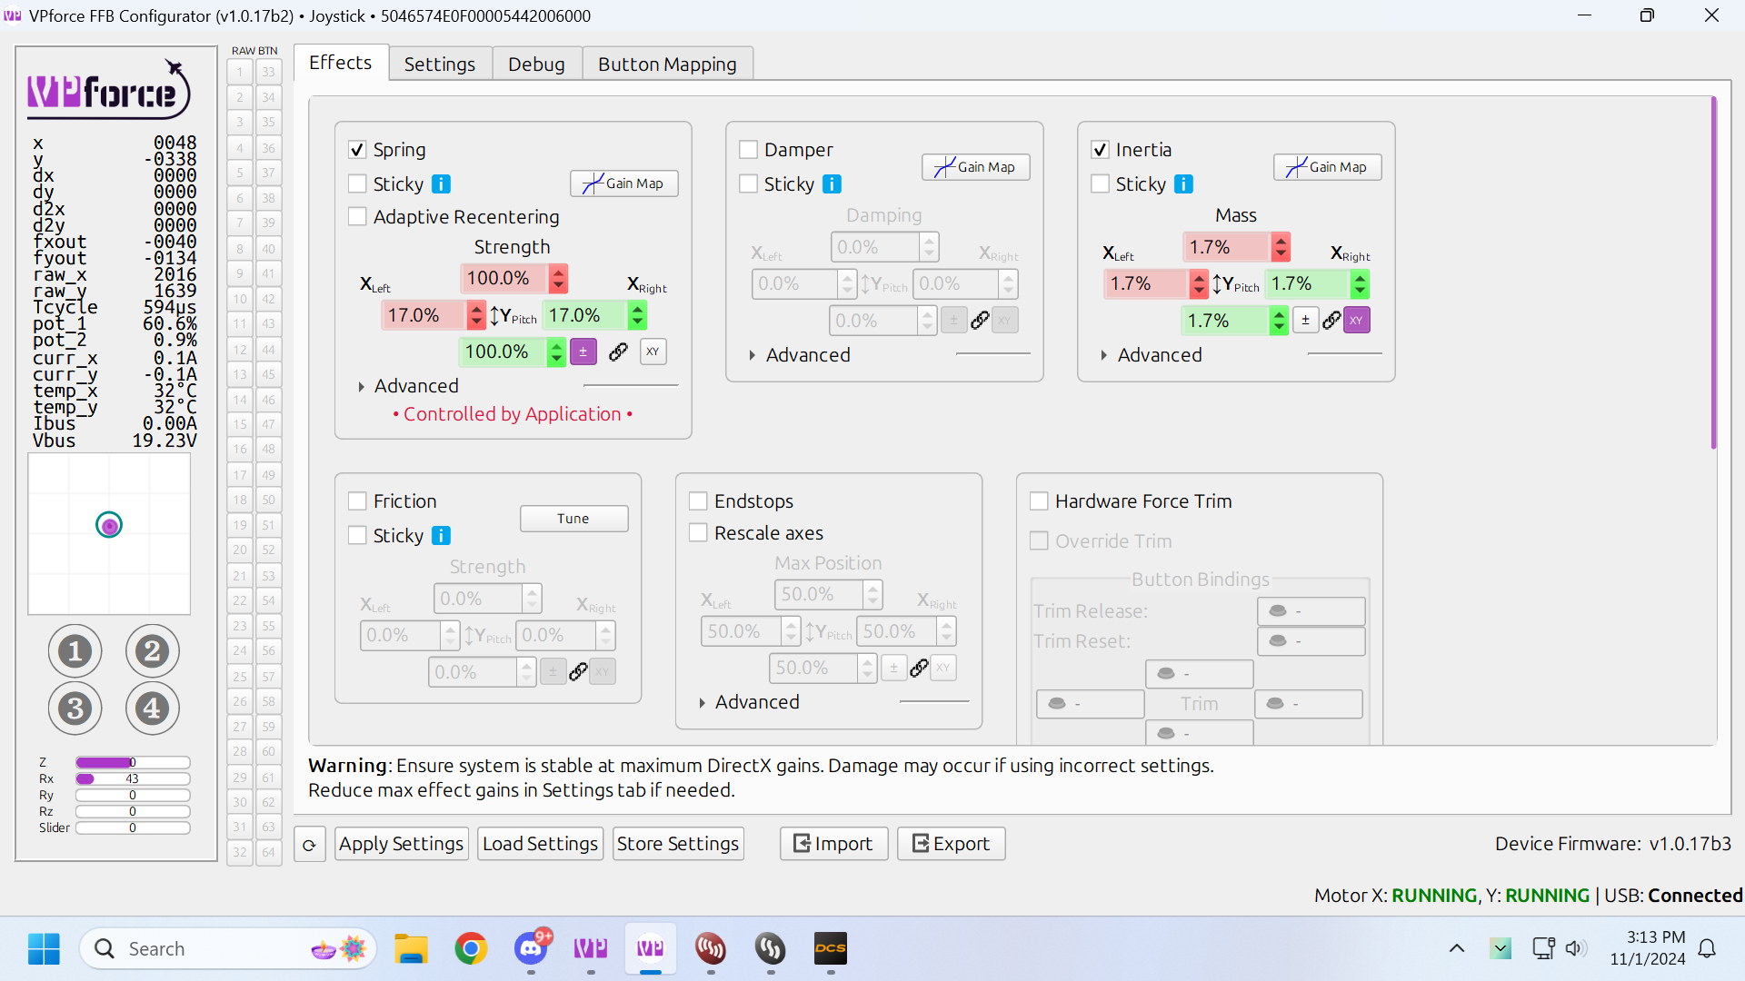Open the Button Mapping tab
Image resolution: width=1745 pixels, height=981 pixels.
pyautogui.click(x=667, y=64)
